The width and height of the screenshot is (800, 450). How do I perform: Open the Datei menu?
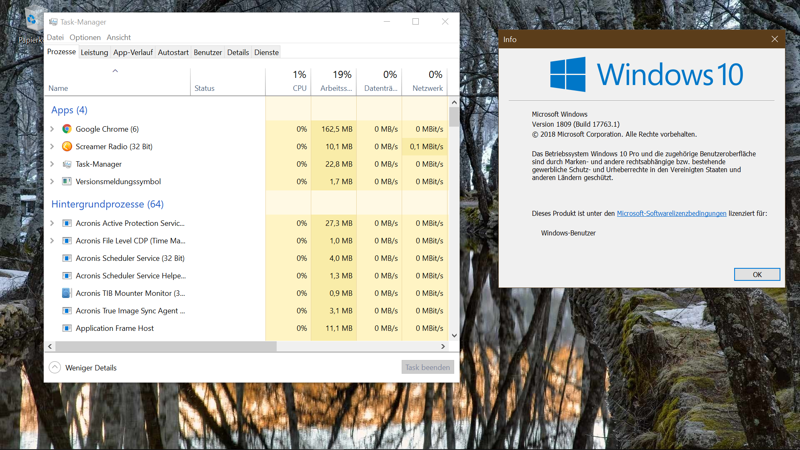point(55,37)
